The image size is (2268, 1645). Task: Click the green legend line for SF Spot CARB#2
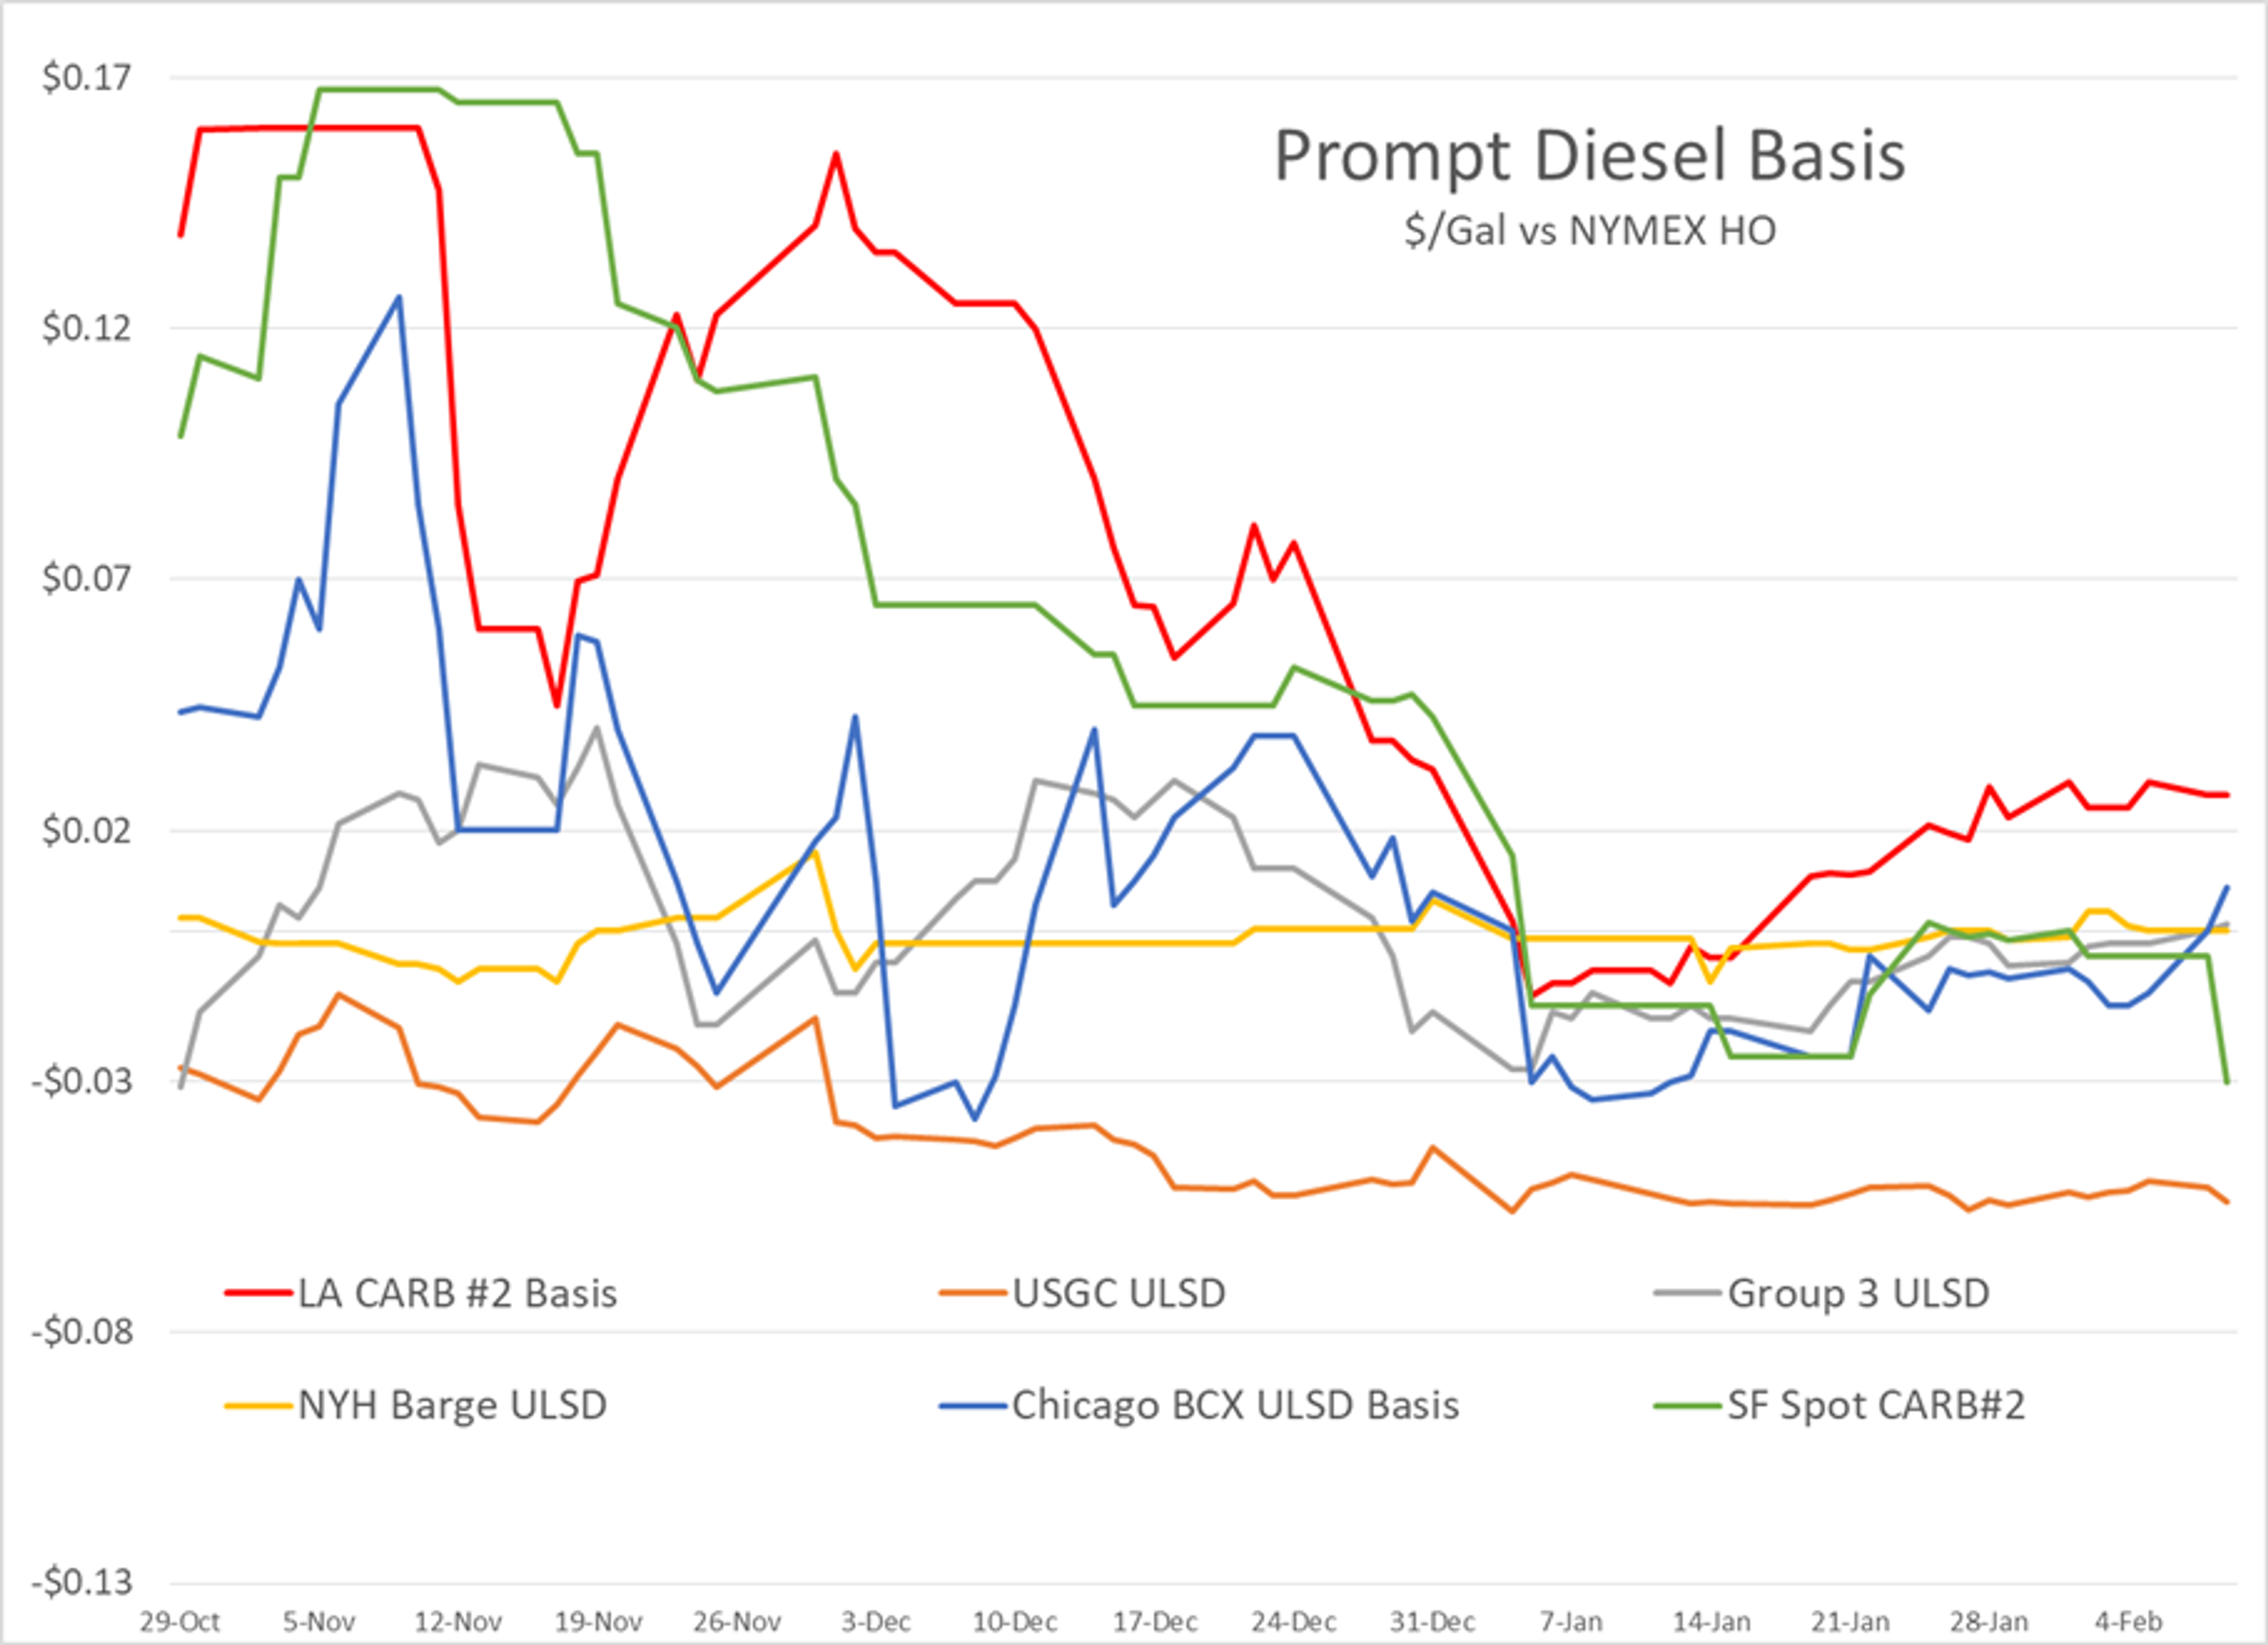pos(1688,1405)
